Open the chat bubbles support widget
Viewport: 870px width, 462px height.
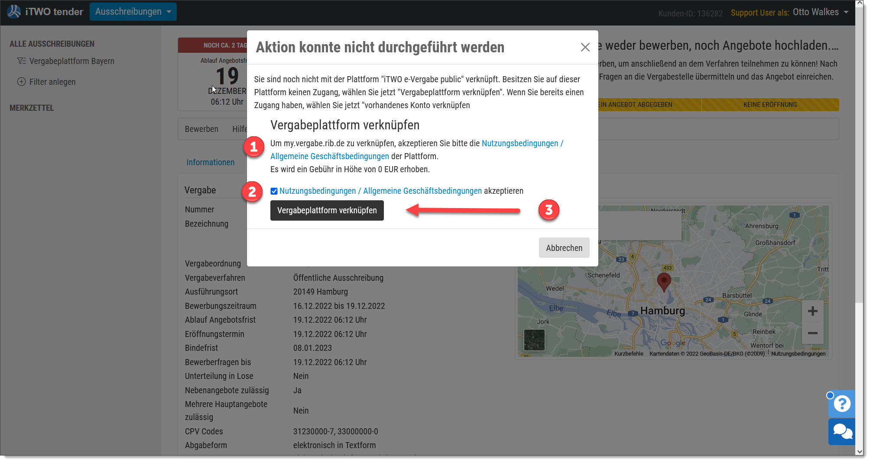(842, 432)
